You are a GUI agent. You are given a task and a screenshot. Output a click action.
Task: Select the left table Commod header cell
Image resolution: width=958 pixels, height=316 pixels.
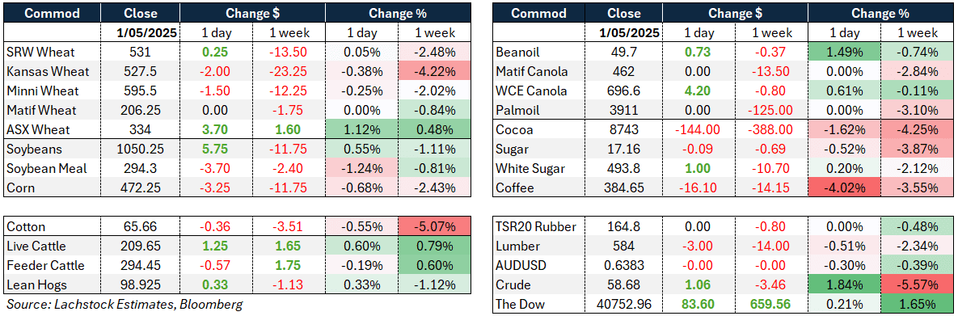53,14
